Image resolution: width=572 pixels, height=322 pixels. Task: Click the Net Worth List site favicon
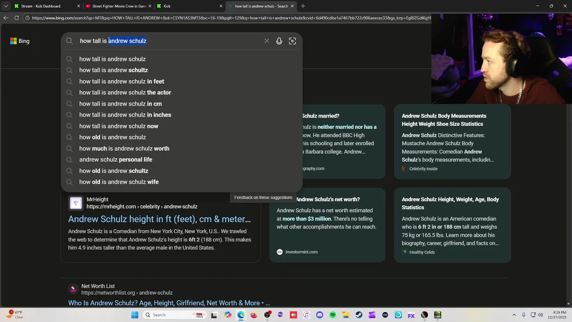pos(73,289)
